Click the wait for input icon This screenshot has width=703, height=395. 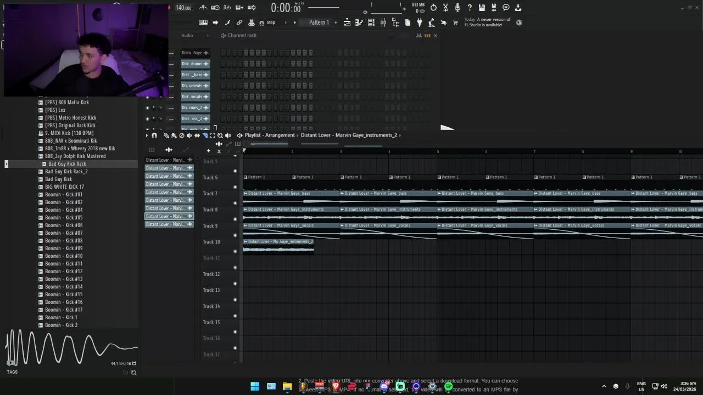pos(215,8)
